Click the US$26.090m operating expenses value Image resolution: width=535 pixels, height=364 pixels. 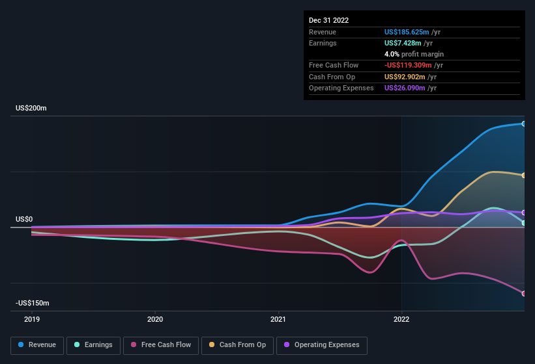pos(405,88)
